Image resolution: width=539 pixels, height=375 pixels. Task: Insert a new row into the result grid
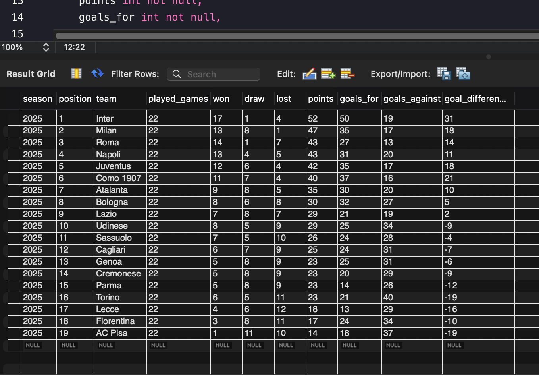(328, 73)
